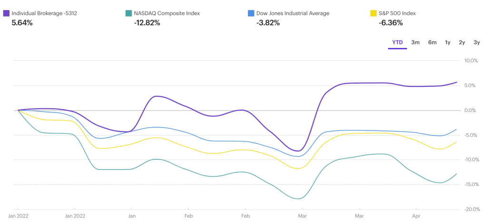Click the 5.64% brokerage return value
The image size is (487, 224).
pos(22,22)
